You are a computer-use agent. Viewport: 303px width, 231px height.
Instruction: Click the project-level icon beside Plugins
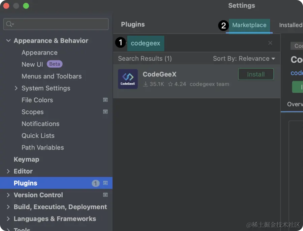point(105,183)
